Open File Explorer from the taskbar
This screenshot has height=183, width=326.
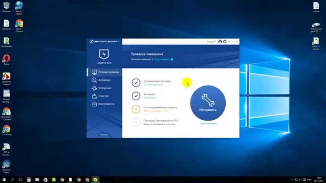click(x=37, y=180)
